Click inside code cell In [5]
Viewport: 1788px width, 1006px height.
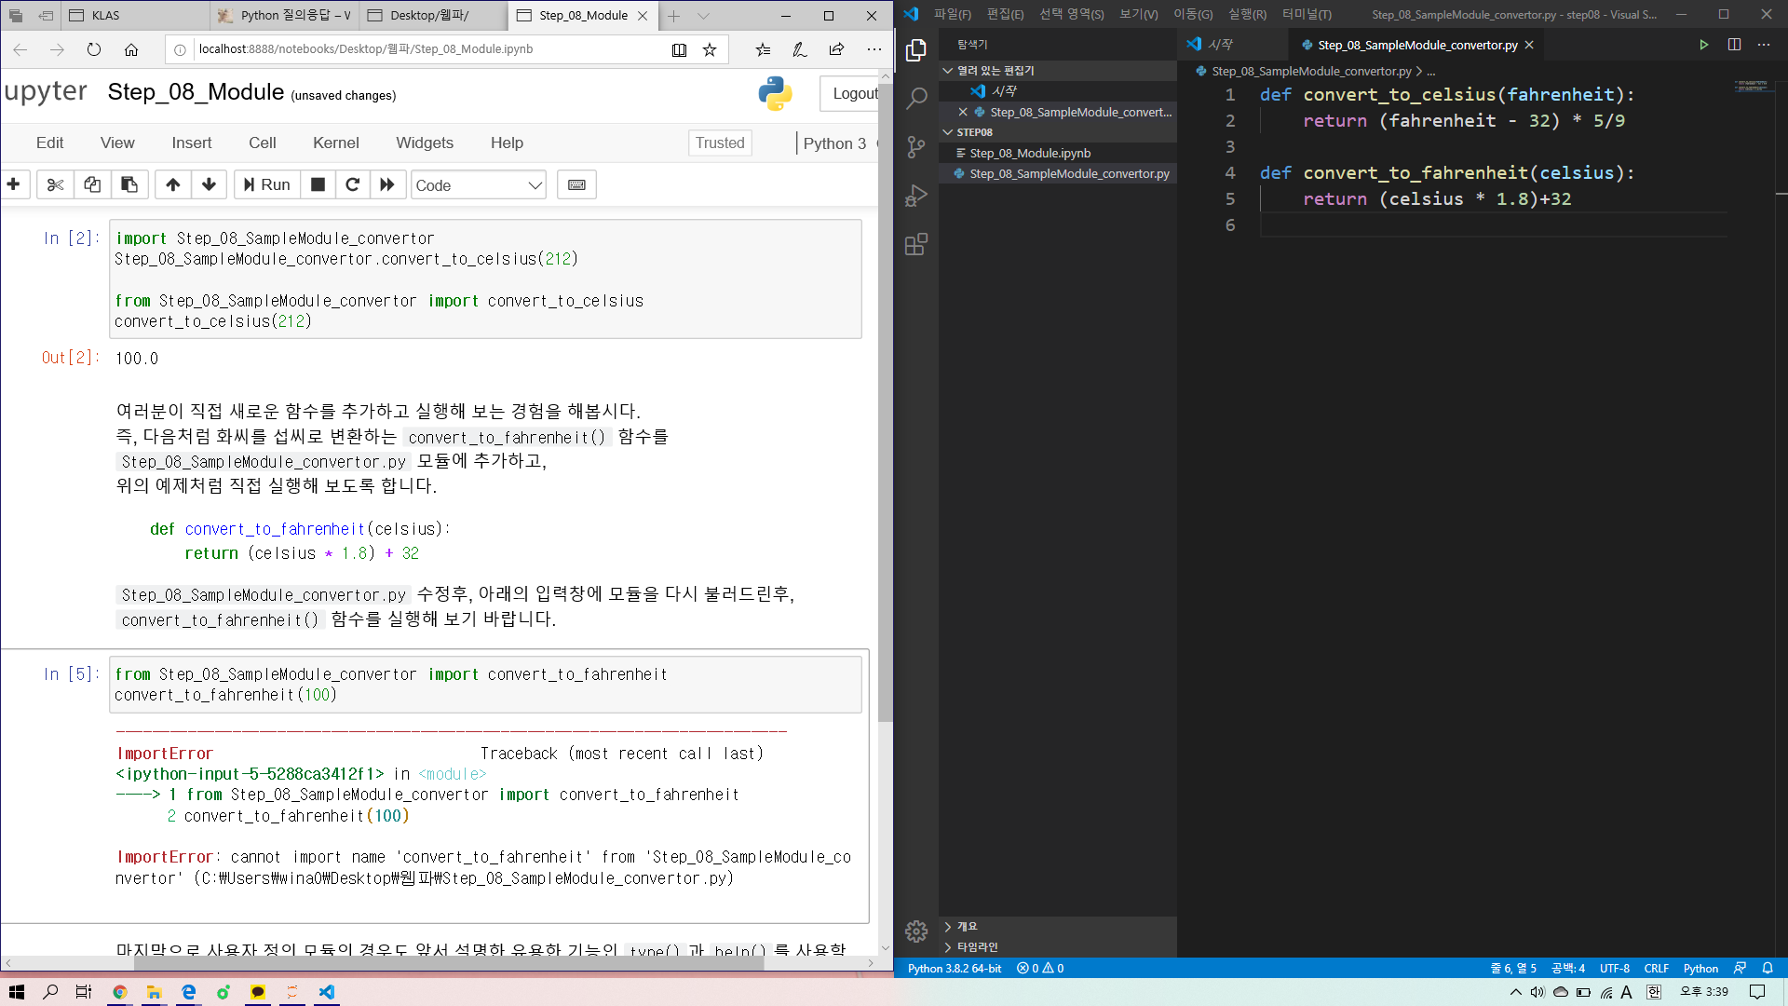[x=485, y=685]
